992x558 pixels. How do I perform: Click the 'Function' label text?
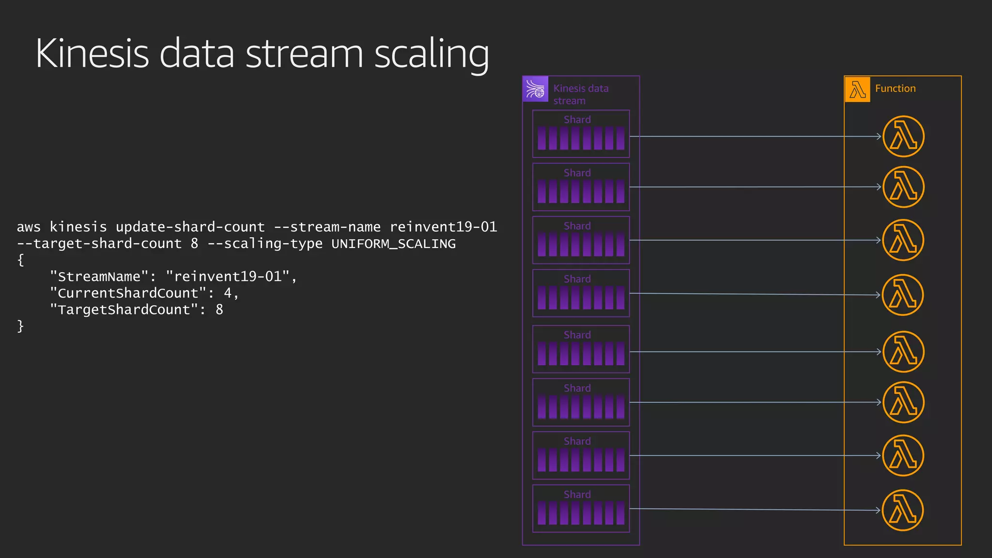[895, 89]
